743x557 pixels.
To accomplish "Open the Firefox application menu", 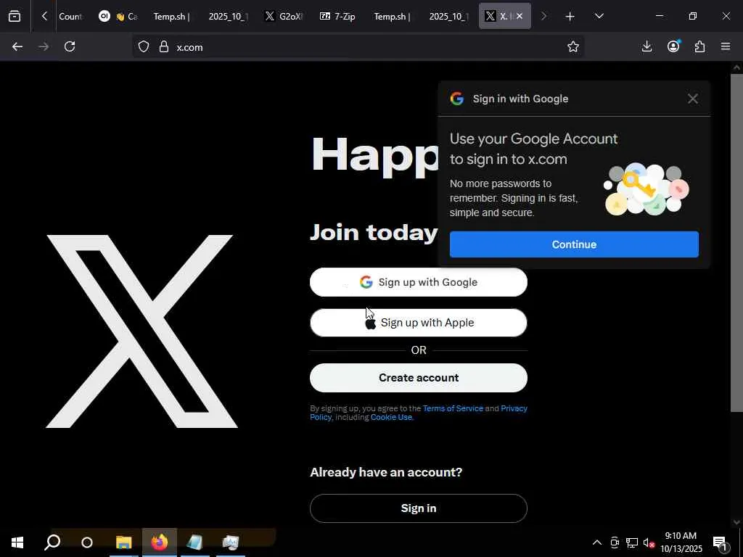I will point(726,46).
